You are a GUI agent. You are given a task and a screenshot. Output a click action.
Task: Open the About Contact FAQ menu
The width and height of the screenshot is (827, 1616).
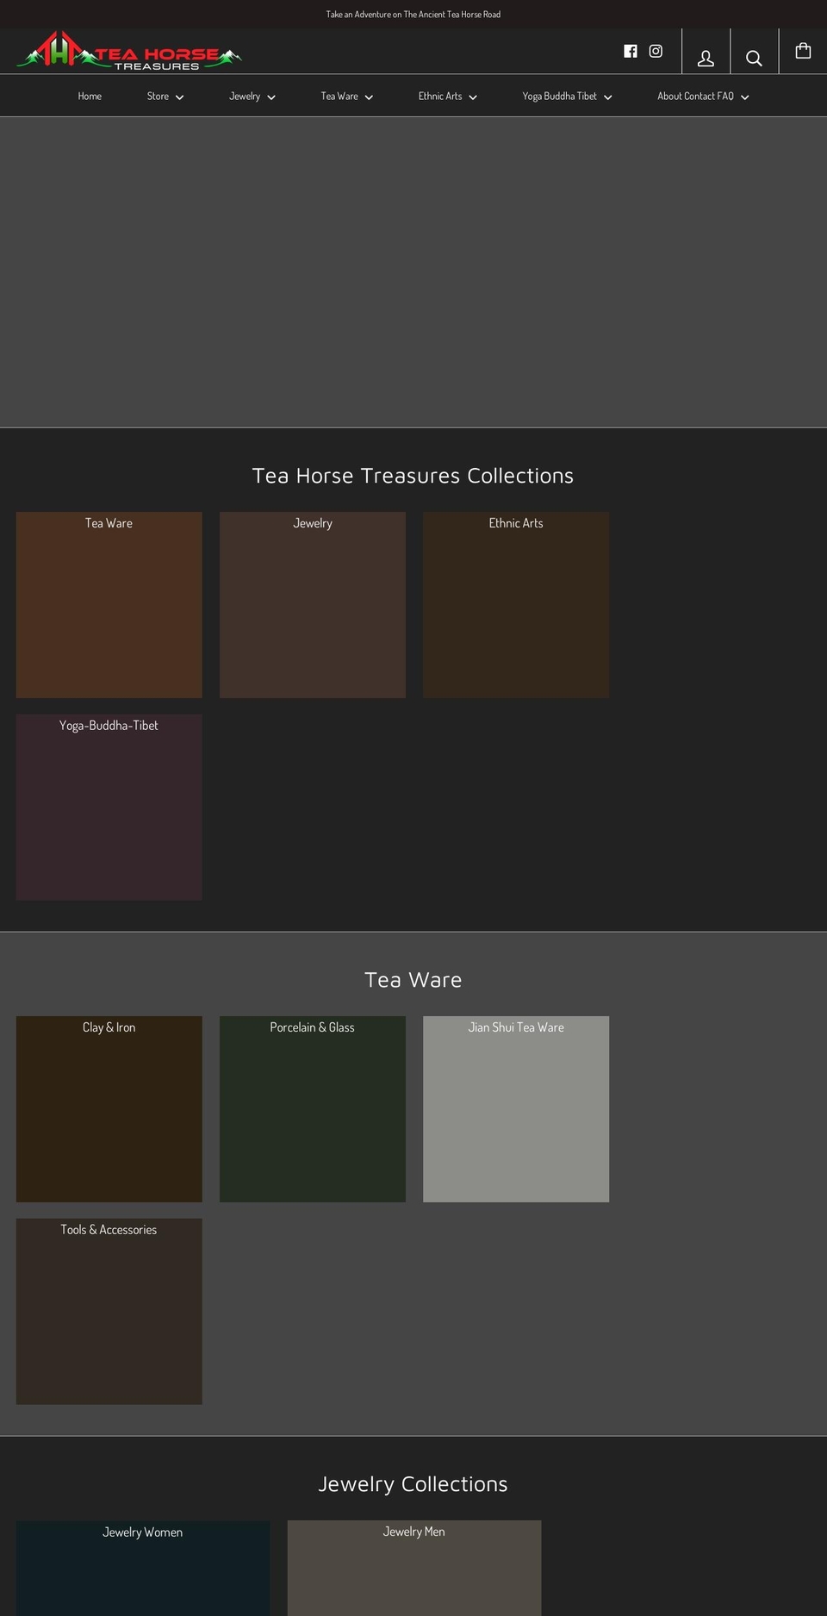695,97
